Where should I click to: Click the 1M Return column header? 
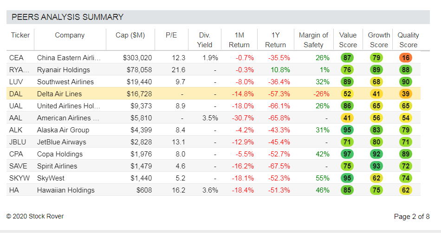click(x=239, y=40)
